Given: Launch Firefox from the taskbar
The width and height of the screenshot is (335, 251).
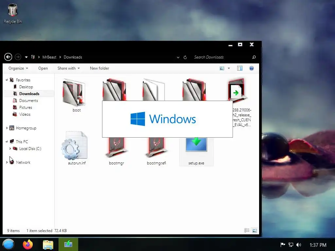Looking at the screenshot, I should click(28, 244).
